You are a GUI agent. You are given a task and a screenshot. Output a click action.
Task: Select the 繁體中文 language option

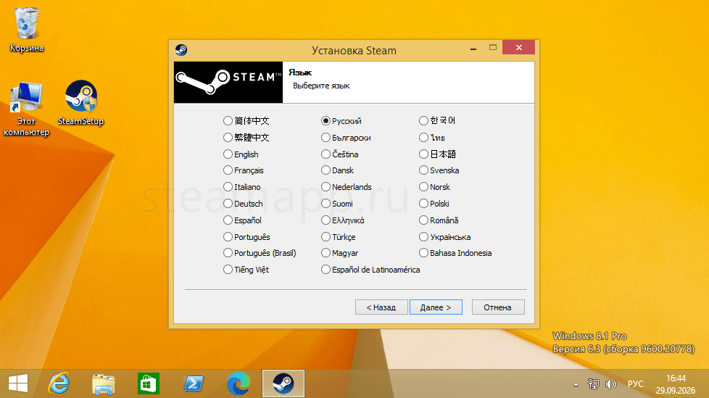pyautogui.click(x=246, y=138)
